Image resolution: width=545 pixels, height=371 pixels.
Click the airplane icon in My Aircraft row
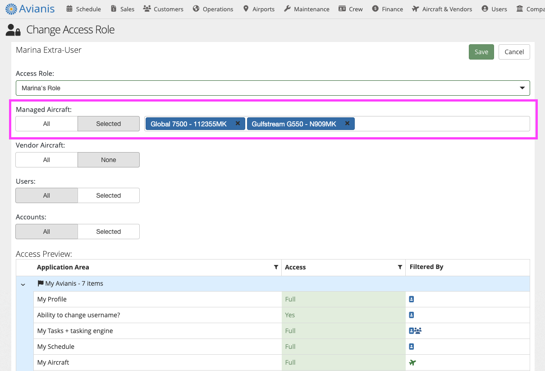pyautogui.click(x=412, y=362)
